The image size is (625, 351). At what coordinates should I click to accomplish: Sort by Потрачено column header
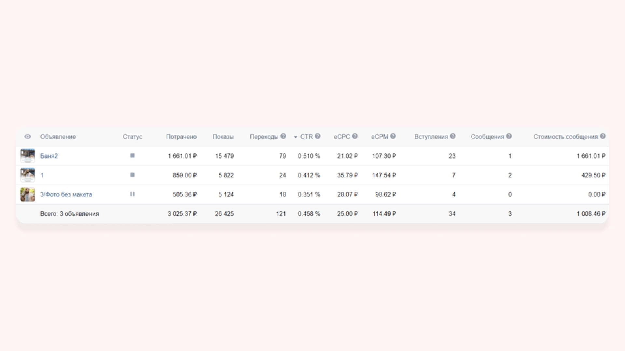[181, 137]
